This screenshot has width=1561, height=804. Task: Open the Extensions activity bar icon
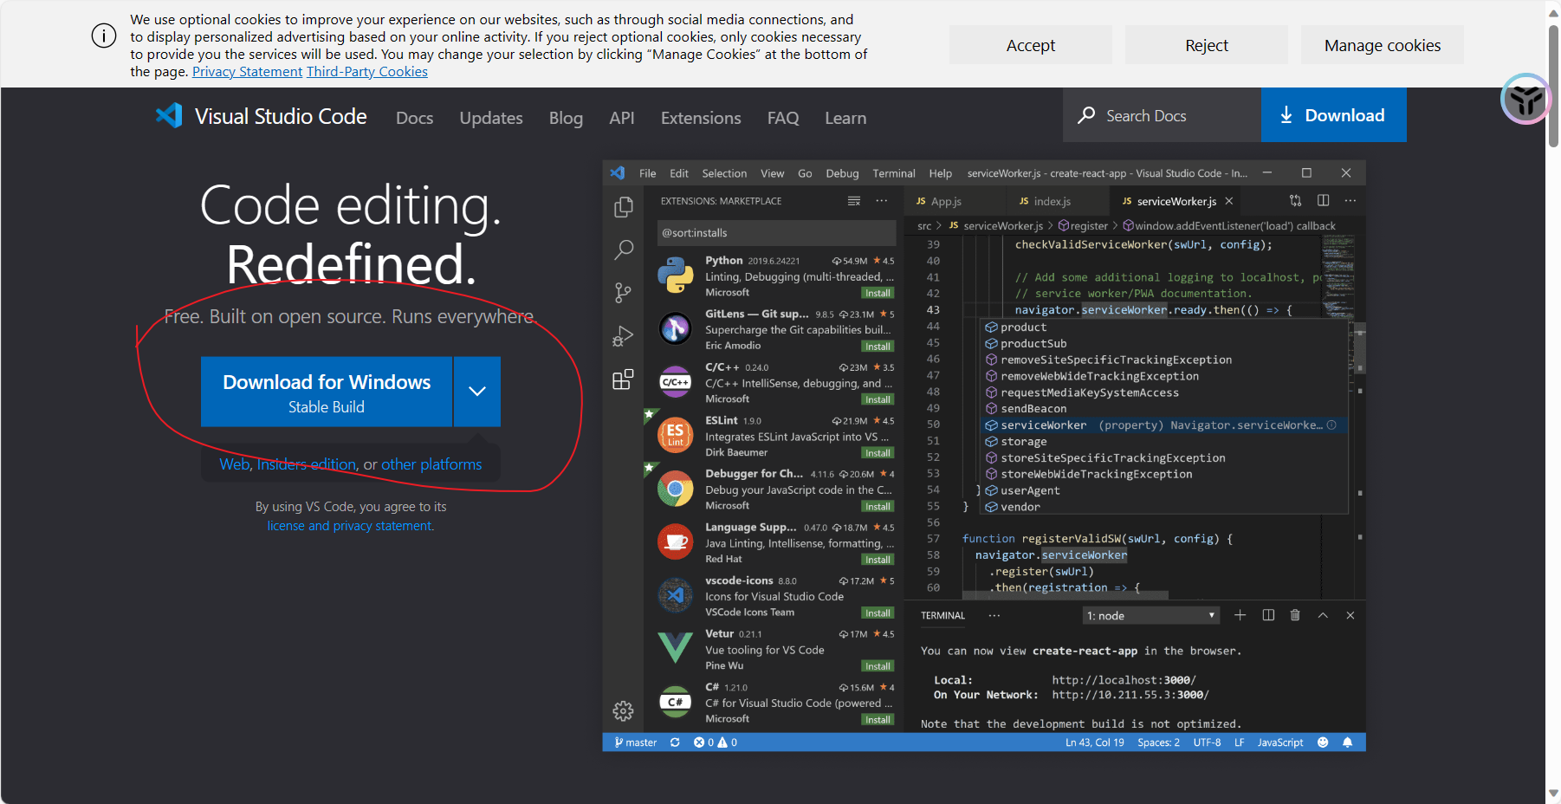(x=623, y=379)
